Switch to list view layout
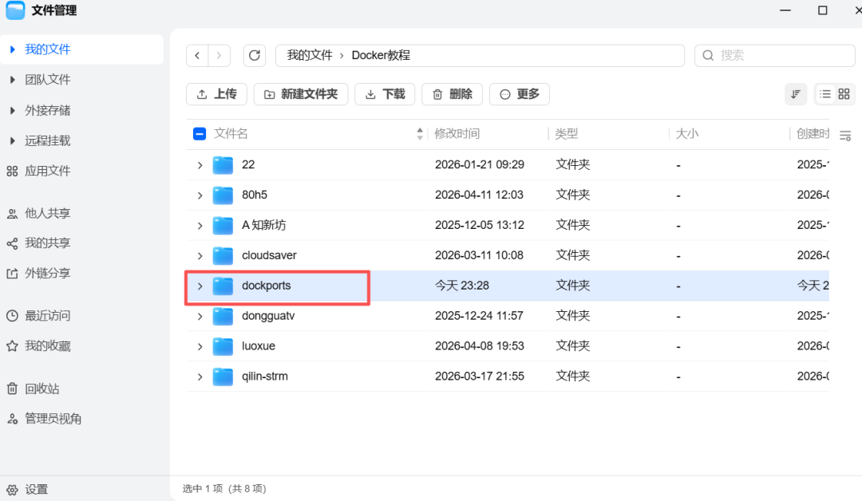The width and height of the screenshot is (862, 501). 825,94
